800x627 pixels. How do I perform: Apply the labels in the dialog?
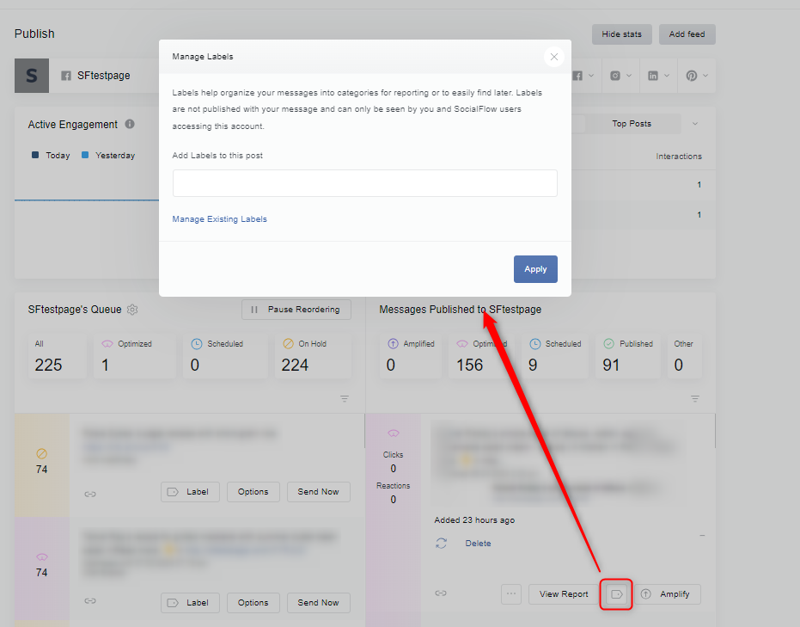click(535, 269)
